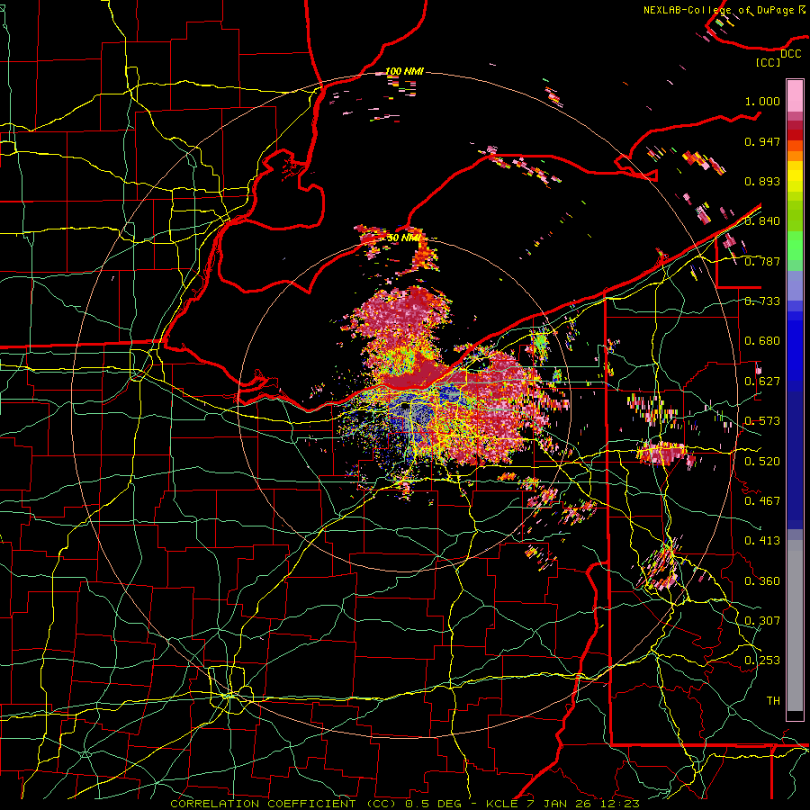Select the 0.627 legend value
This screenshot has width=810, height=810.
[x=762, y=382]
